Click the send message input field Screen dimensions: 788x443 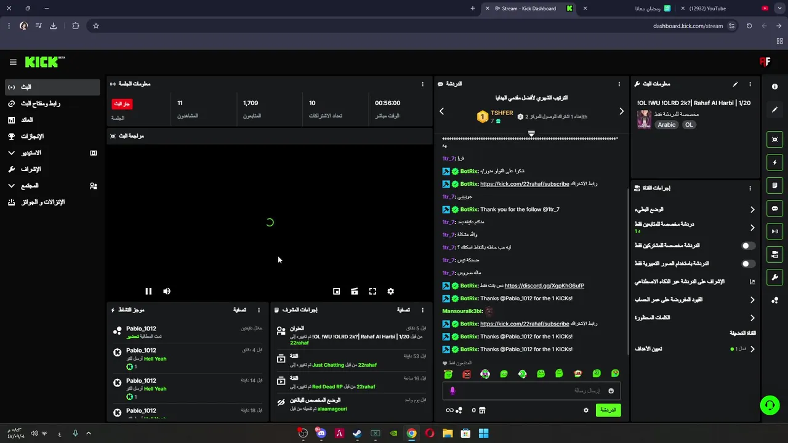pos(531,391)
